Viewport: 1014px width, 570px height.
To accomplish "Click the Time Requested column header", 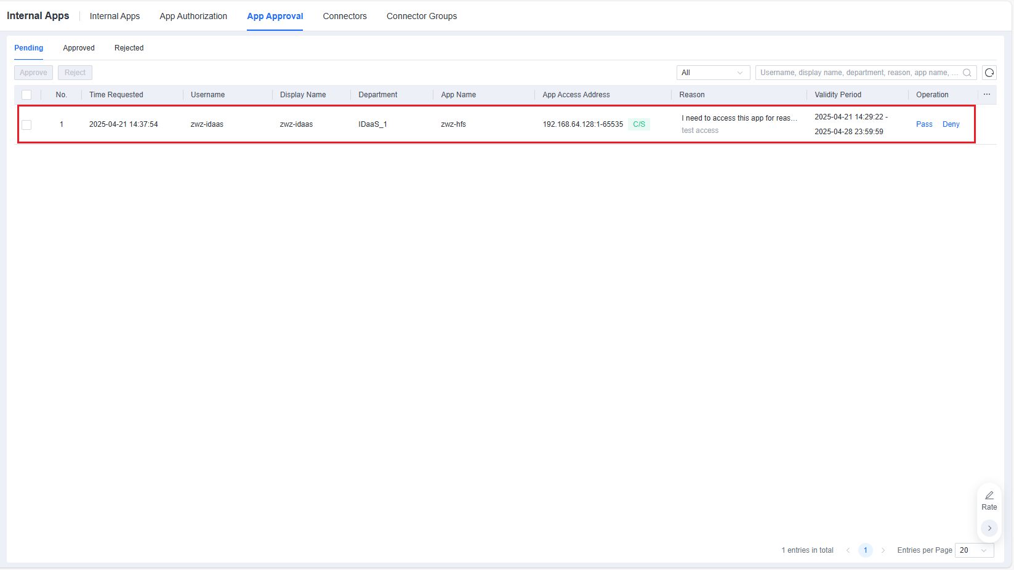I will (x=116, y=95).
